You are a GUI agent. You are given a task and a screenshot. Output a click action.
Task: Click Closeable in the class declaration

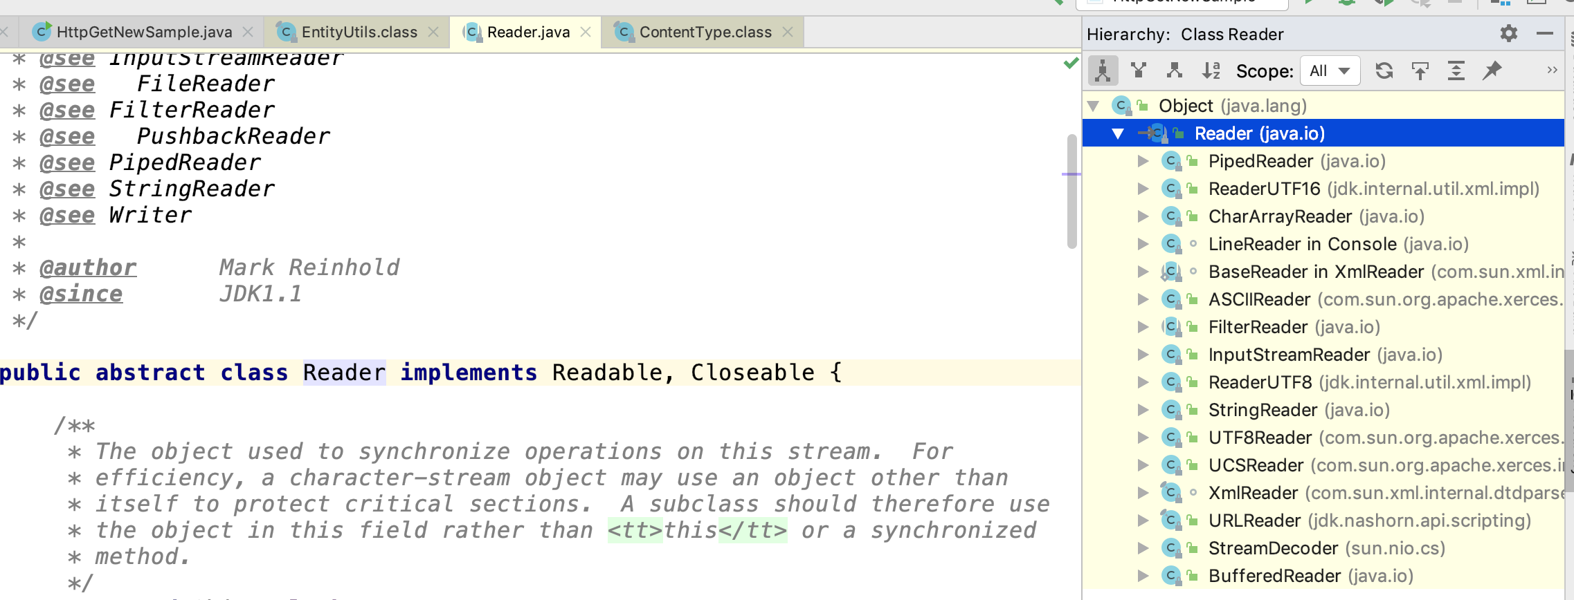point(752,373)
